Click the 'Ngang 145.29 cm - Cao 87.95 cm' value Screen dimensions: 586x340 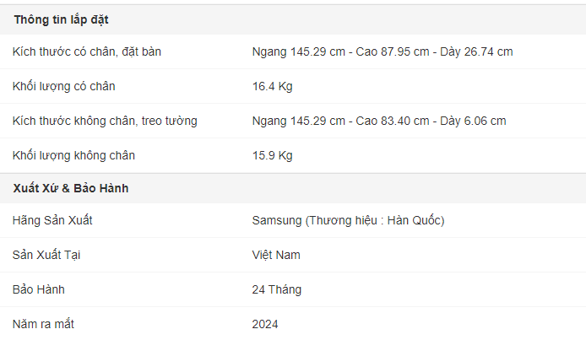tap(340, 51)
